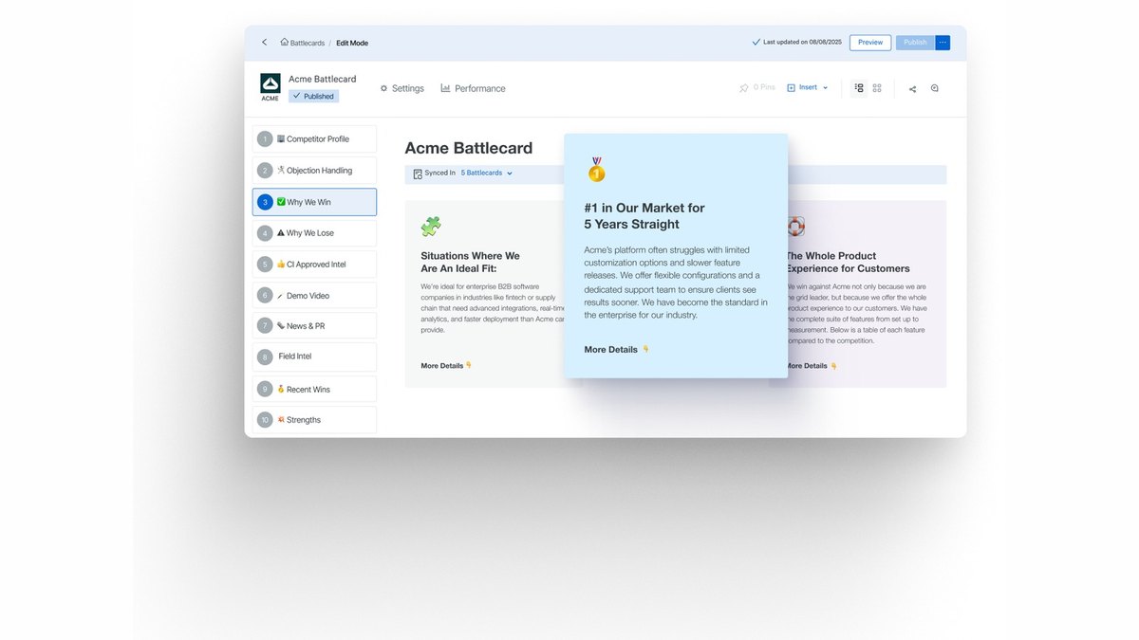Open the more options menu beside Publish
The height and width of the screenshot is (640, 1139).
(x=943, y=43)
